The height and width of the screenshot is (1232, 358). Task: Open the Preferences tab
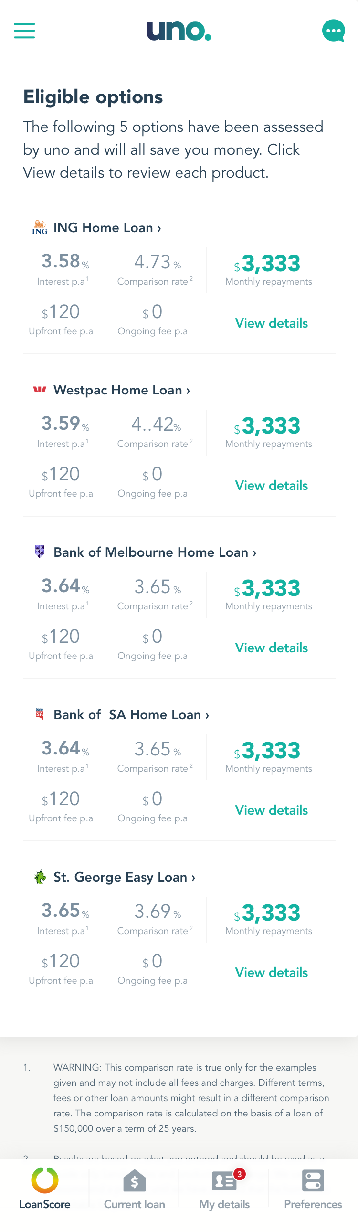(x=313, y=1189)
